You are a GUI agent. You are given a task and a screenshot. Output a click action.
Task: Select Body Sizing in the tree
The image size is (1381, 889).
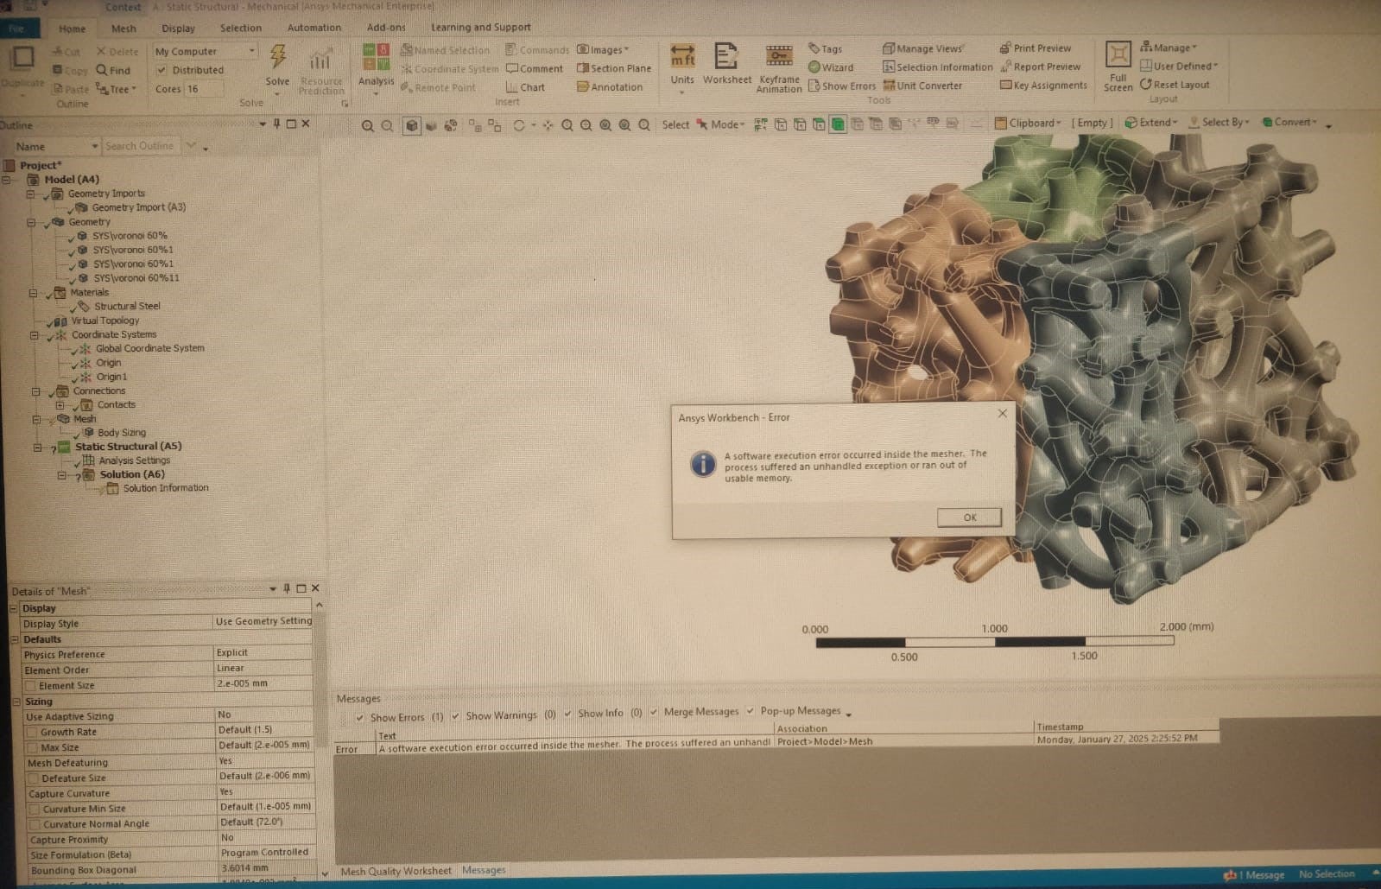click(x=121, y=433)
